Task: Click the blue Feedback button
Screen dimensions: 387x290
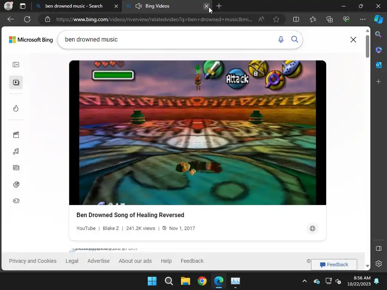Action: point(334,265)
